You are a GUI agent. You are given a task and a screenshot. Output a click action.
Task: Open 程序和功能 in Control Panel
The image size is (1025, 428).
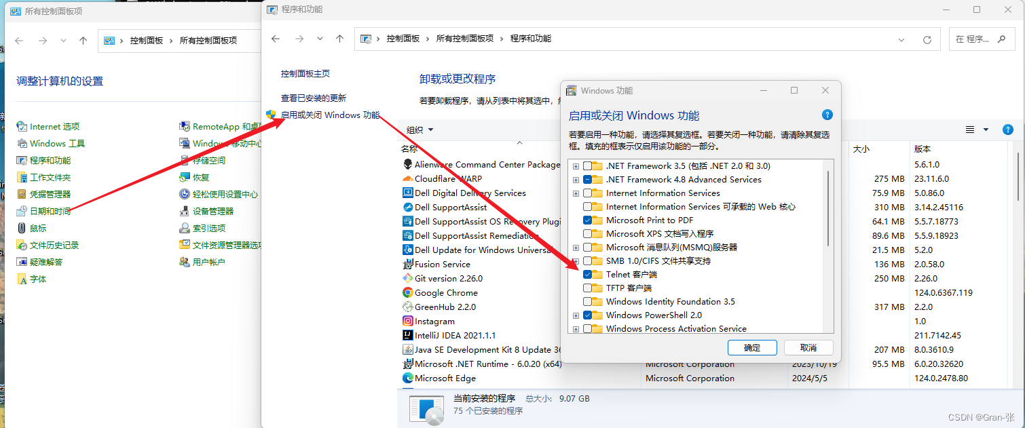[x=50, y=160]
